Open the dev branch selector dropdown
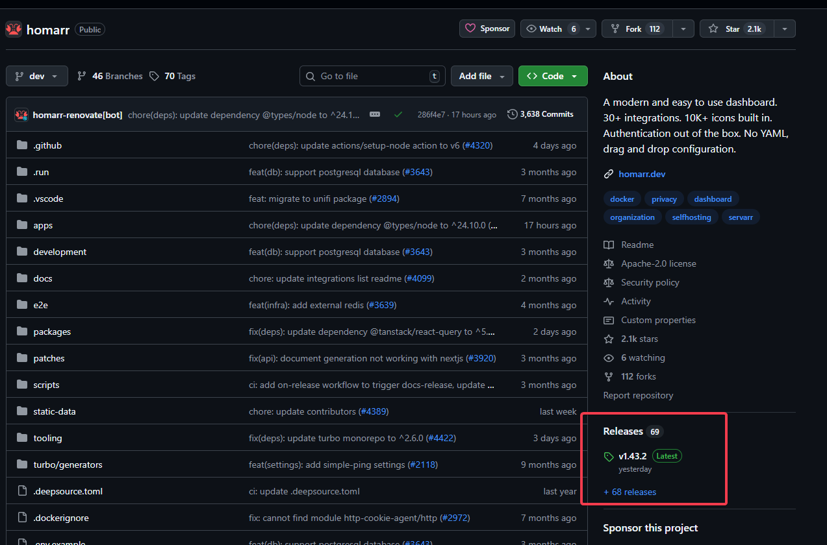This screenshot has height=545, width=827. pos(36,76)
